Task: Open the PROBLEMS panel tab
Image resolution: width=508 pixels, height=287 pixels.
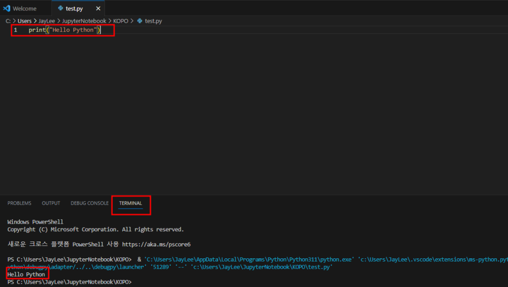Action: (x=20, y=203)
